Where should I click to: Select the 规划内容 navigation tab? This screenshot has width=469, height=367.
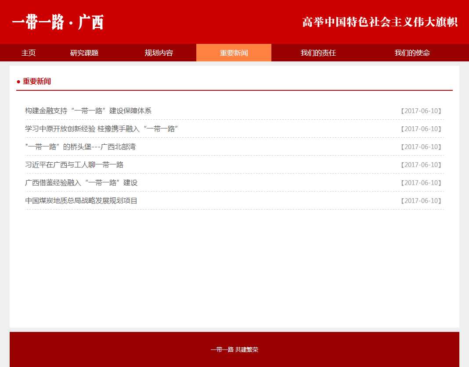click(x=159, y=53)
